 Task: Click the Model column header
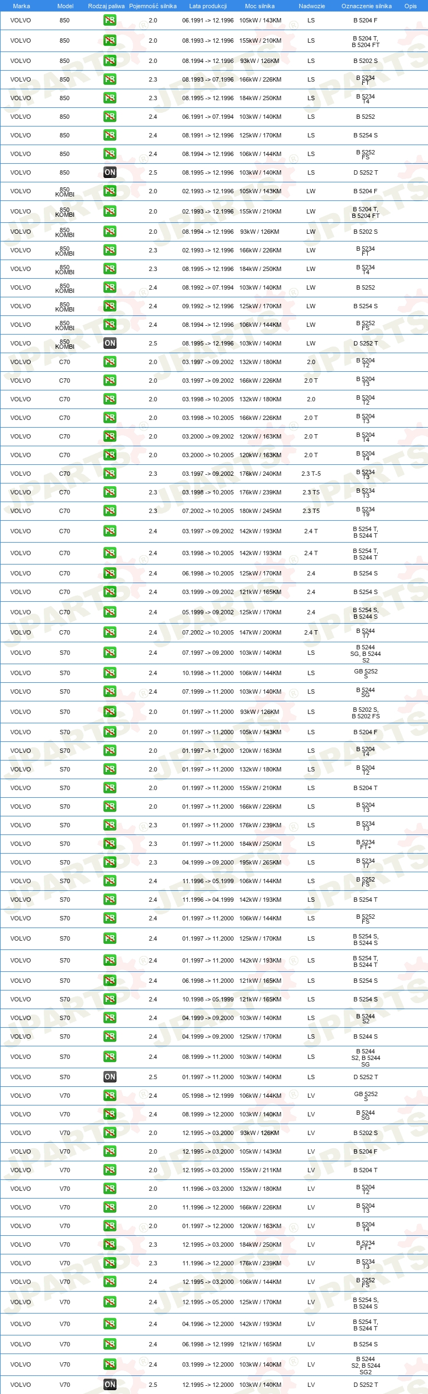pos(65,6)
